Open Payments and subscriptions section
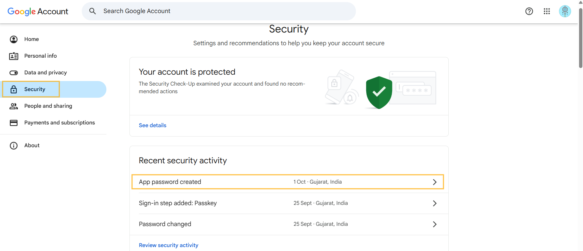 53,123
